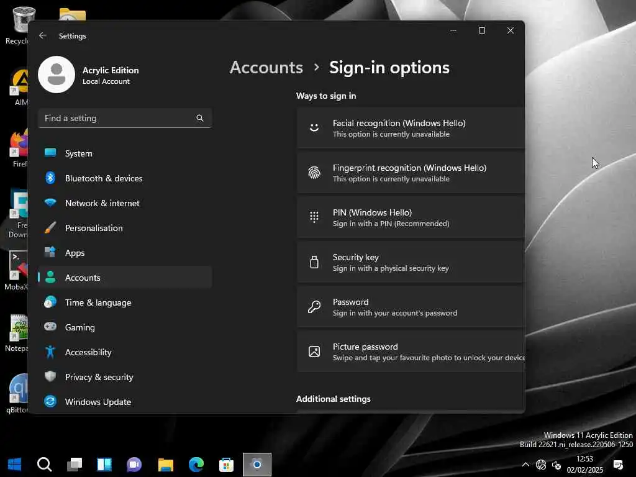Expand the Picture password option

pyautogui.click(x=411, y=352)
